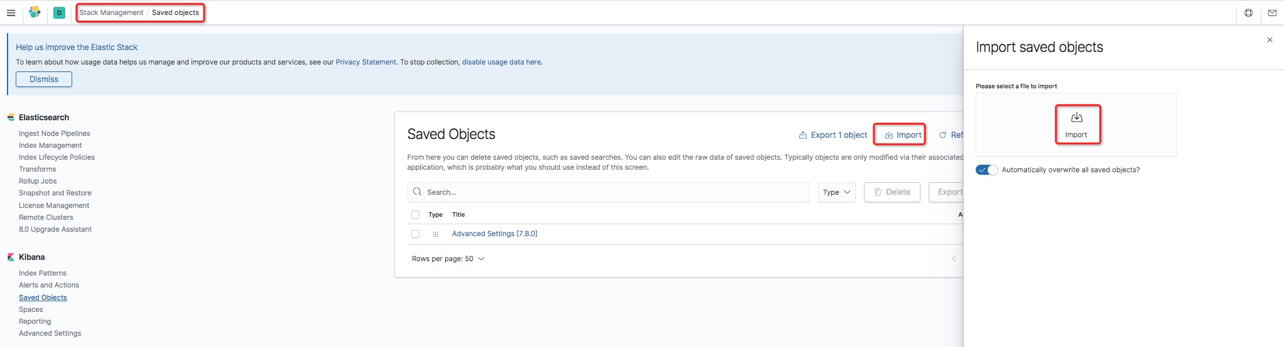Open Alerts and Actions
The image size is (1284, 347).
tap(49, 285)
